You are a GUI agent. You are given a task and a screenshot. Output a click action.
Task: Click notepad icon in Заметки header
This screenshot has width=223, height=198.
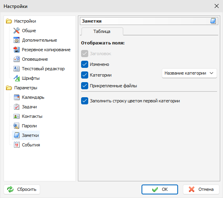click(x=213, y=21)
